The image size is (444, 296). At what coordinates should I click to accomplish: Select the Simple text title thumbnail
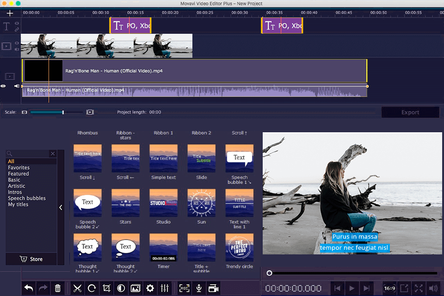pyautogui.click(x=163, y=158)
